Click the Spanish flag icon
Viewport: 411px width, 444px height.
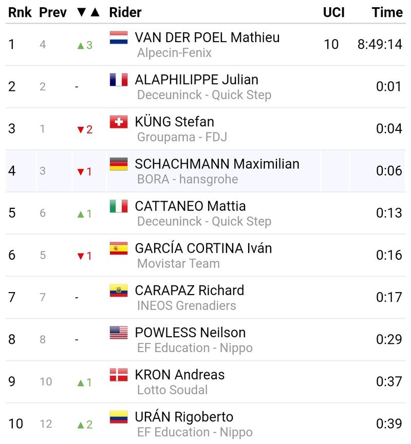(119, 248)
